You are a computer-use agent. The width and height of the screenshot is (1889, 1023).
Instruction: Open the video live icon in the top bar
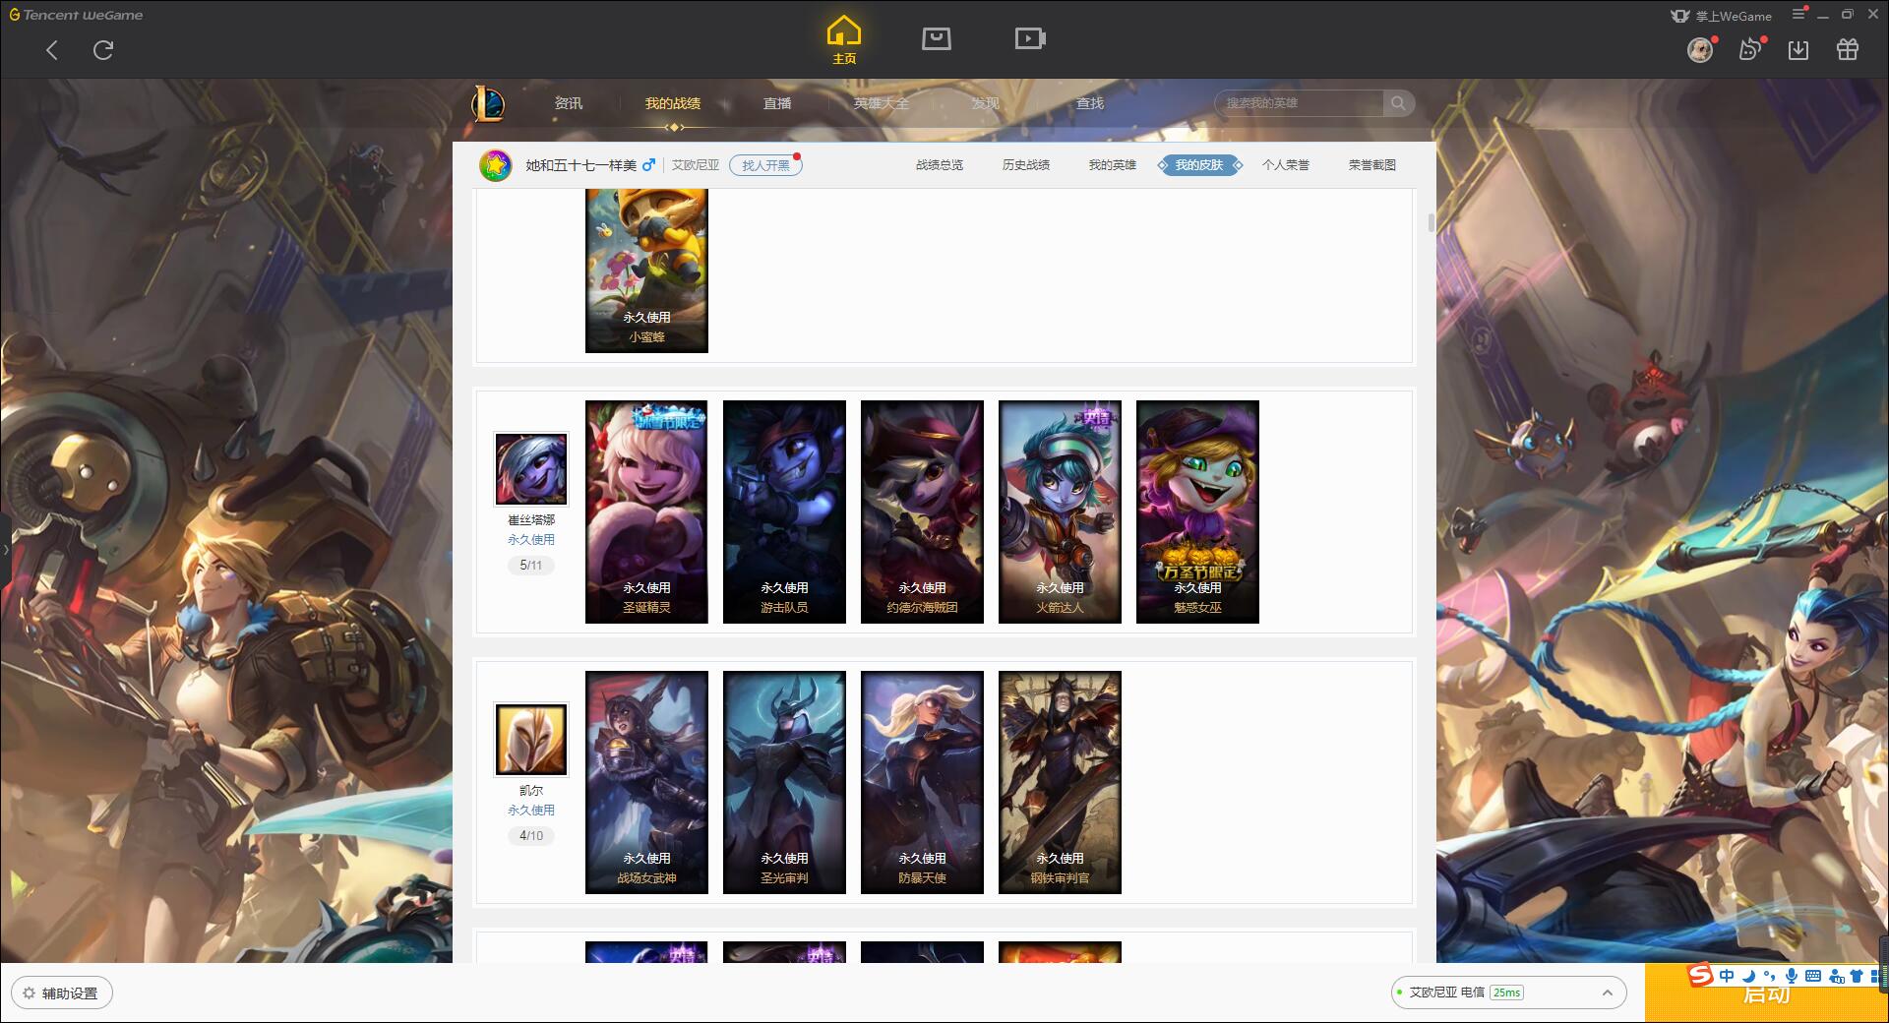1030,38
